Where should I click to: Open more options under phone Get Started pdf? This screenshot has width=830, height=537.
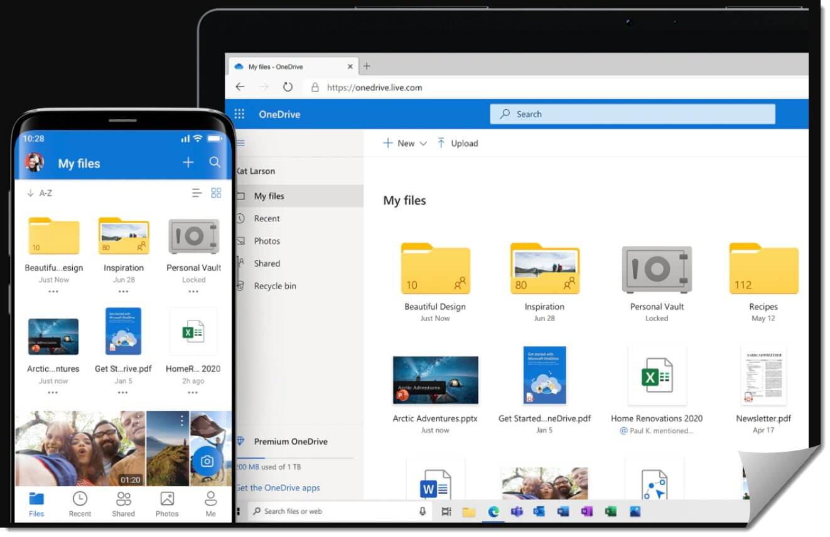[123, 393]
